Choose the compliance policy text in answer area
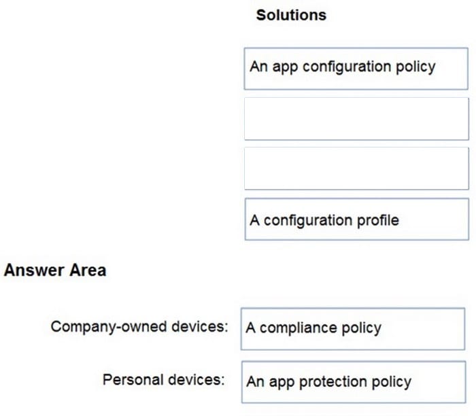This screenshot has height=416, width=476. 313,328
